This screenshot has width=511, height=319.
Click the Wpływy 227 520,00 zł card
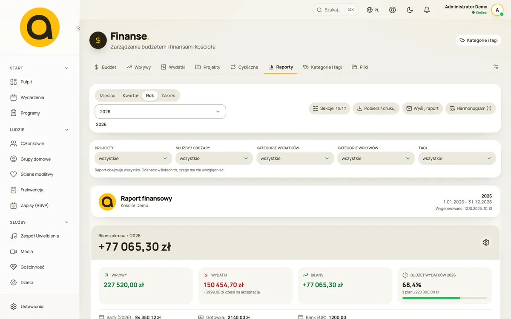pyautogui.click(x=146, y=286)
